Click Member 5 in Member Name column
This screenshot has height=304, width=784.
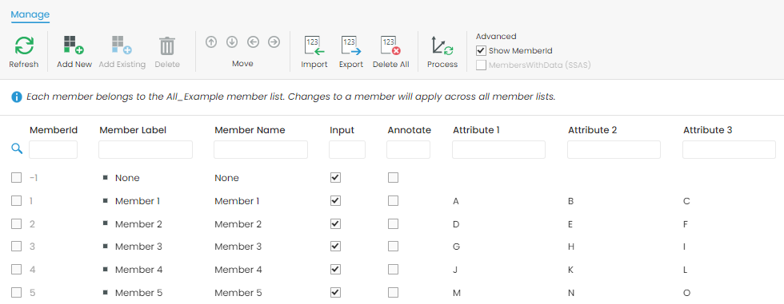pyautogui.click(x=238, y=293)
